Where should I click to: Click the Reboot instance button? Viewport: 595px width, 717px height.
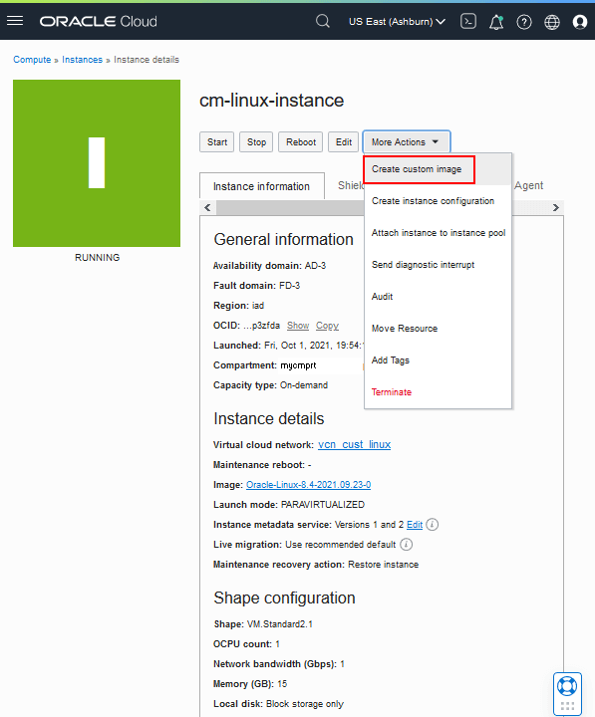pos(301,142)
